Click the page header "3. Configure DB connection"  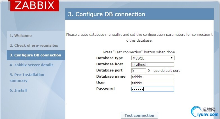coord(107,14)
